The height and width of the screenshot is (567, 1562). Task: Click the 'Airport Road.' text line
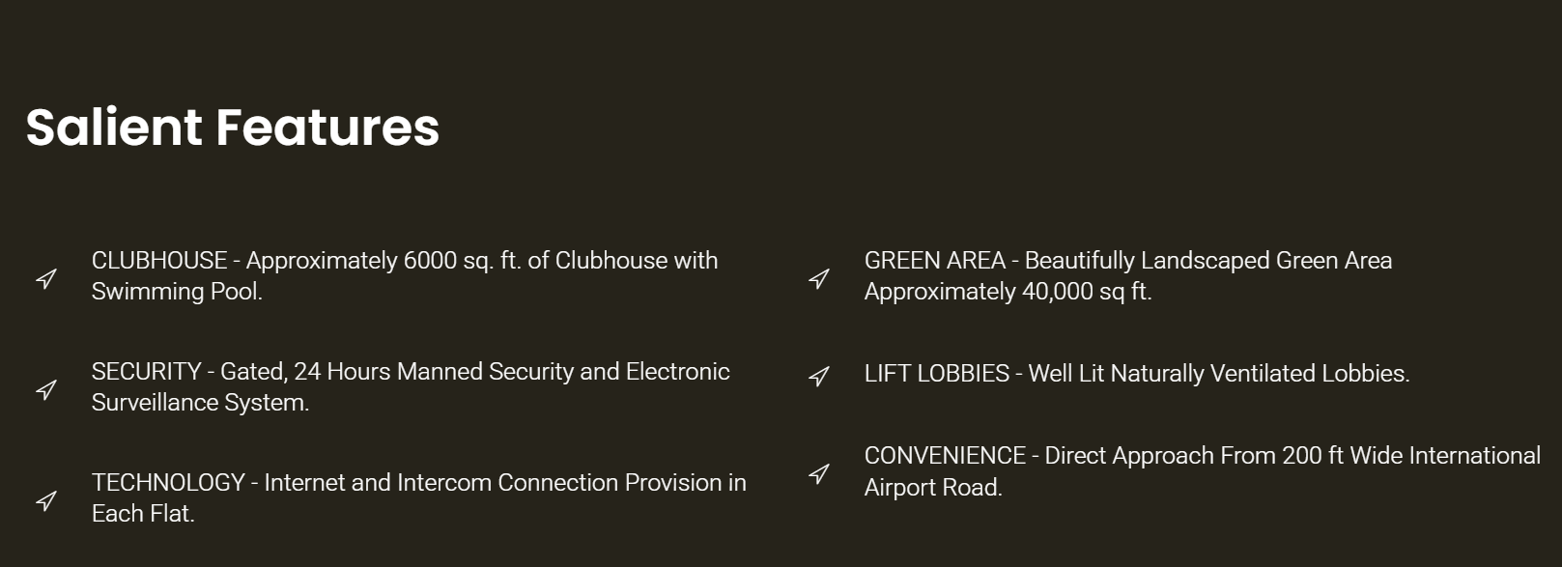[933, 488]
